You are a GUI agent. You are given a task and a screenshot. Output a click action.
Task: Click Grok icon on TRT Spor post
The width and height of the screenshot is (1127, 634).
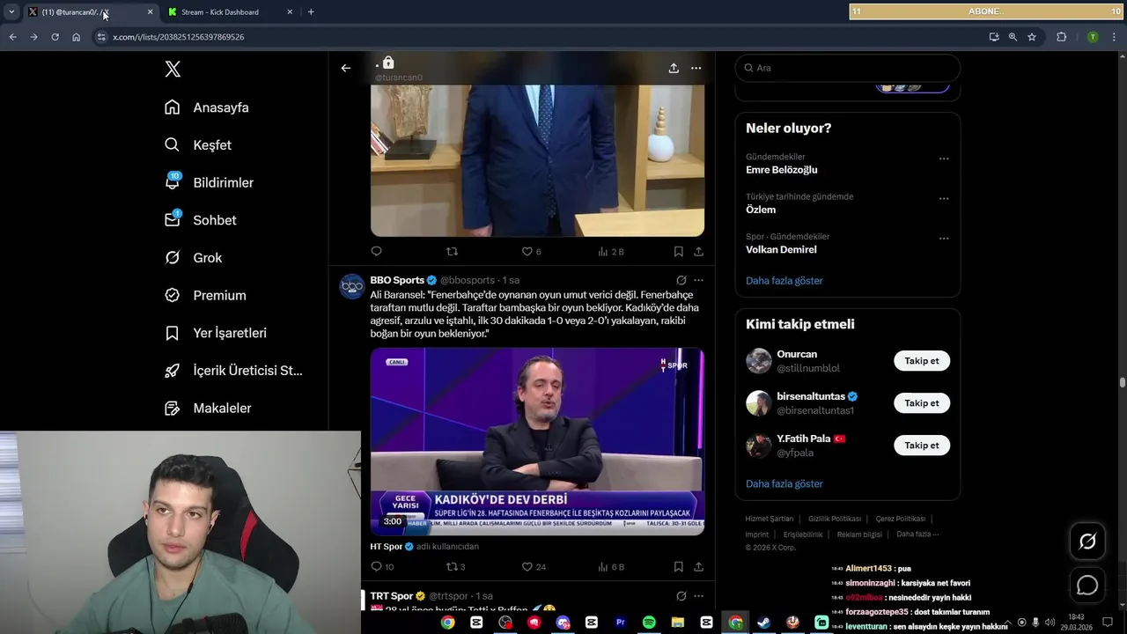[x=681, y=596]
